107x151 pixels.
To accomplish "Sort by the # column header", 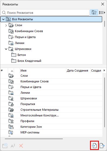I will [4, 71].
